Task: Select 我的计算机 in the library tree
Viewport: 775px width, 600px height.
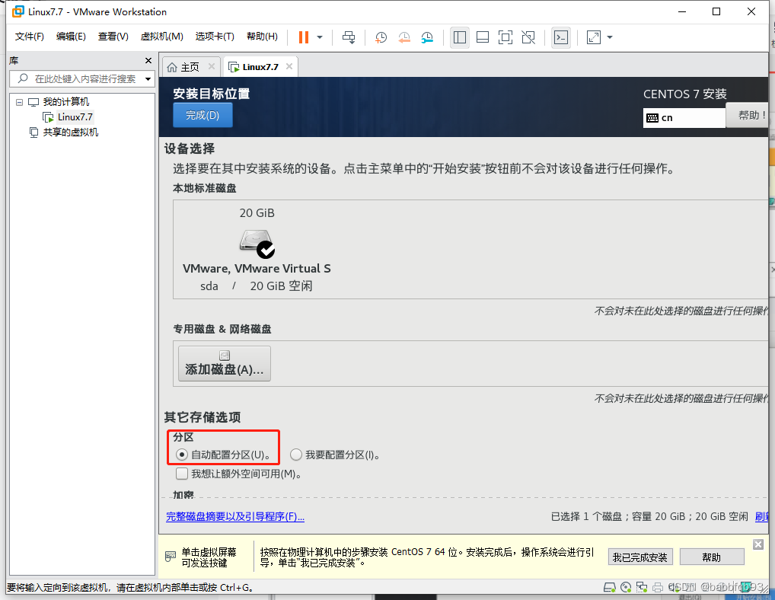Action: [x=65, y=102]
